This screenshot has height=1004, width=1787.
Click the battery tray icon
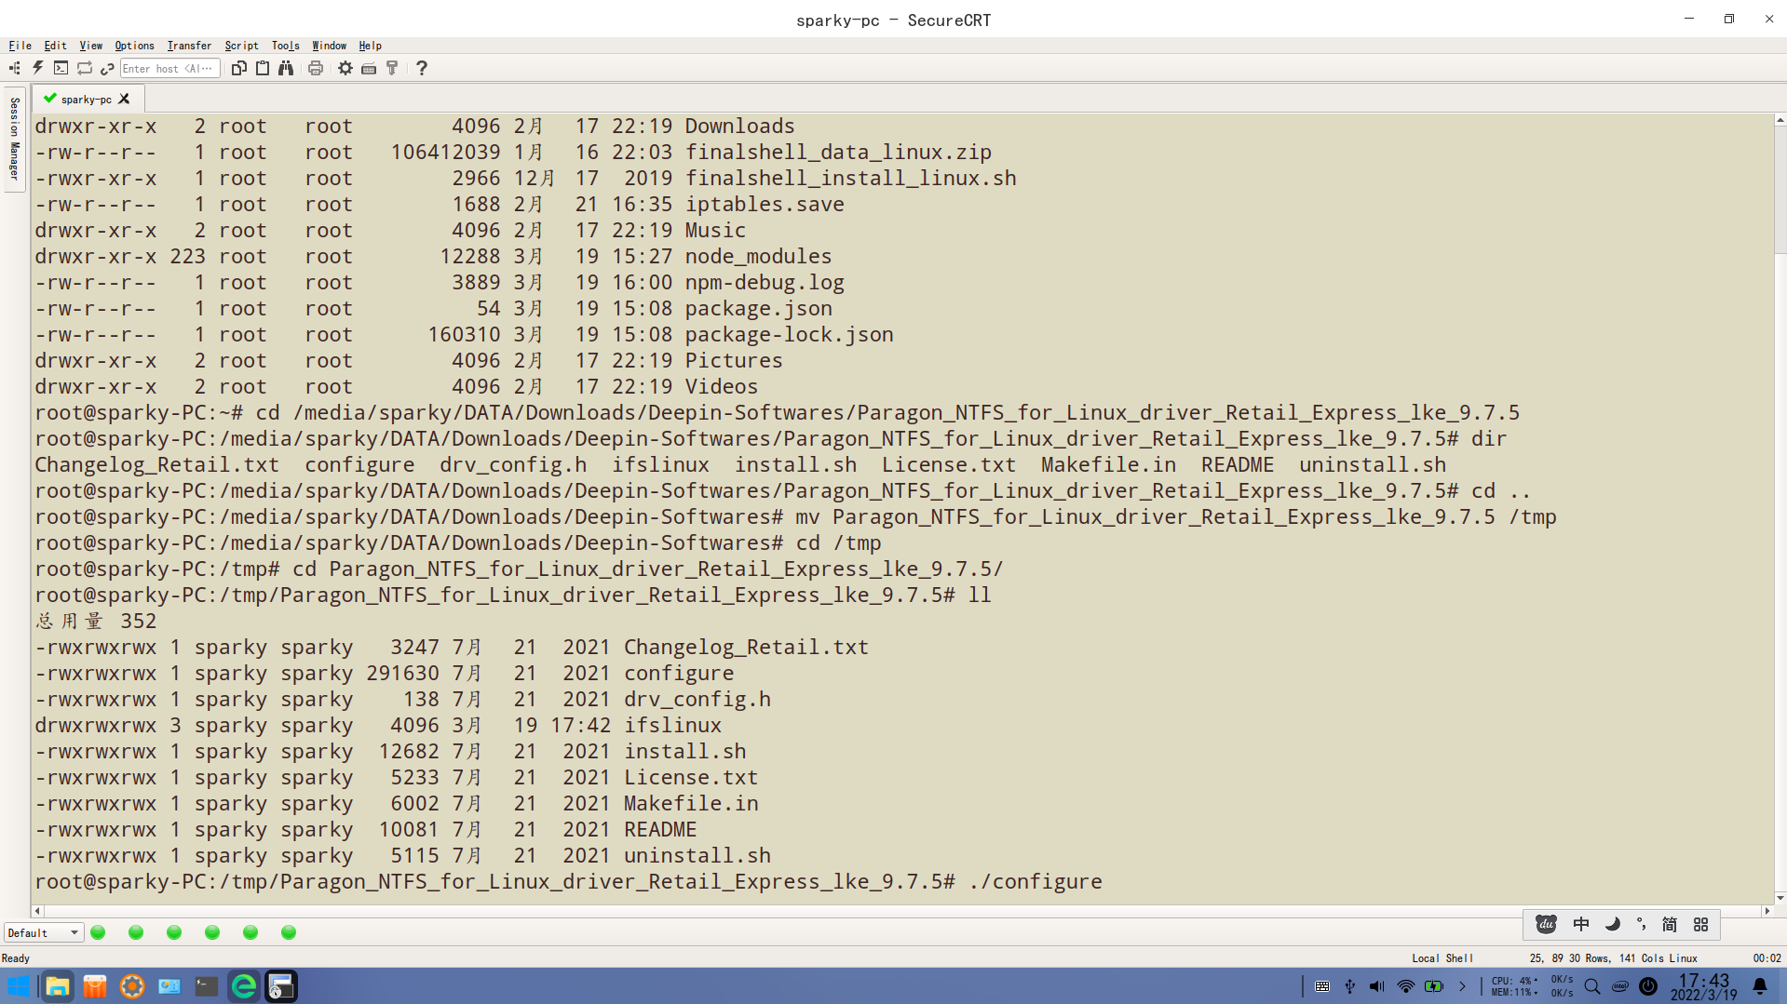[x=1434, y=986]
